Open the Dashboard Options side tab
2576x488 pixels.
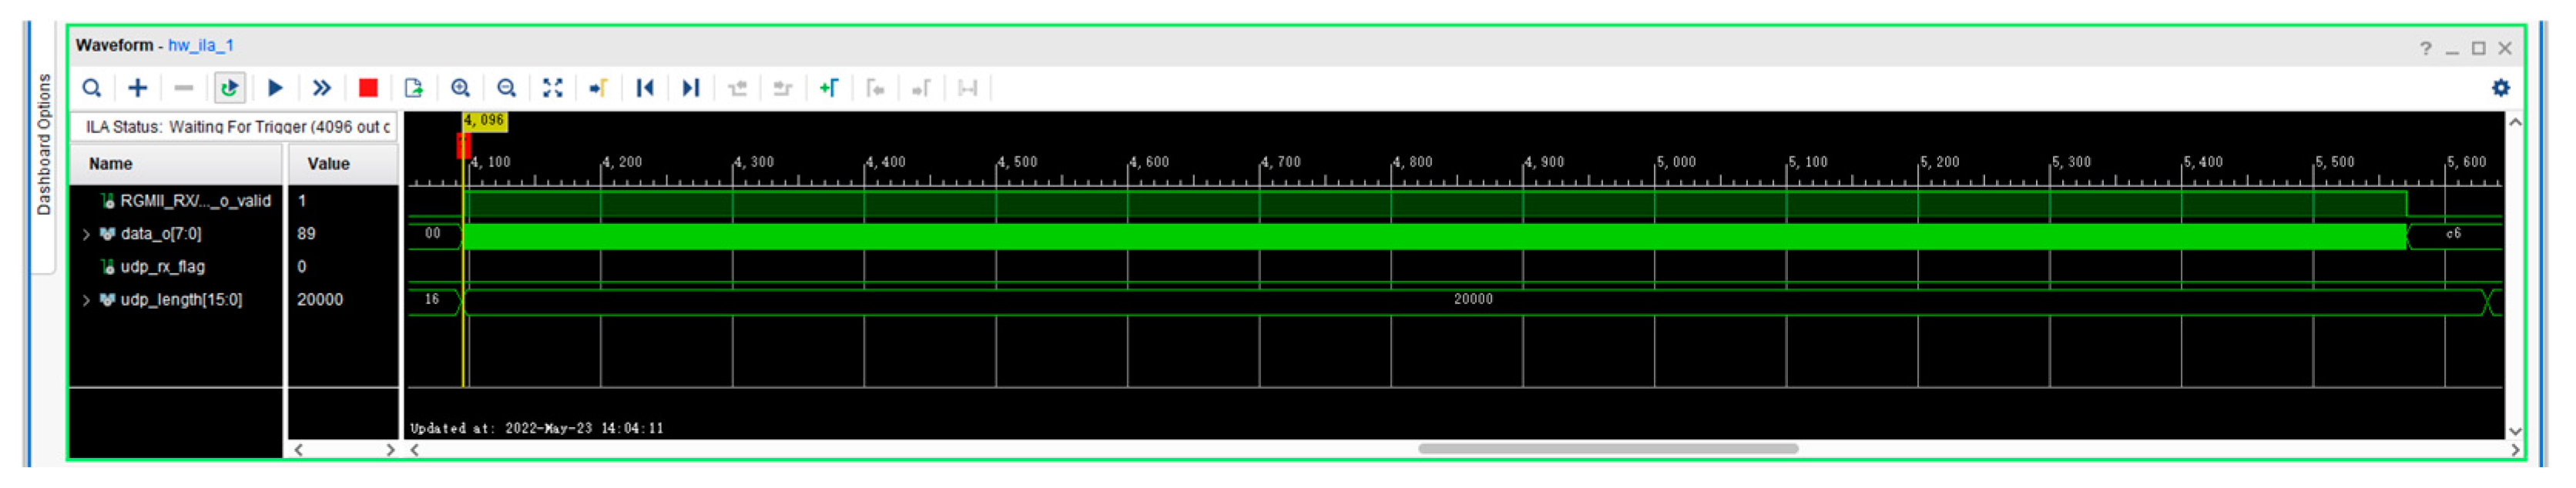coord(44,145)
